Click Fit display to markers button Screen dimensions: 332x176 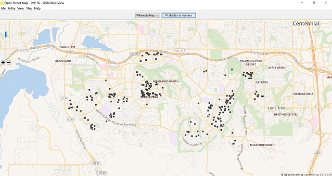click(x=179, y=15)
